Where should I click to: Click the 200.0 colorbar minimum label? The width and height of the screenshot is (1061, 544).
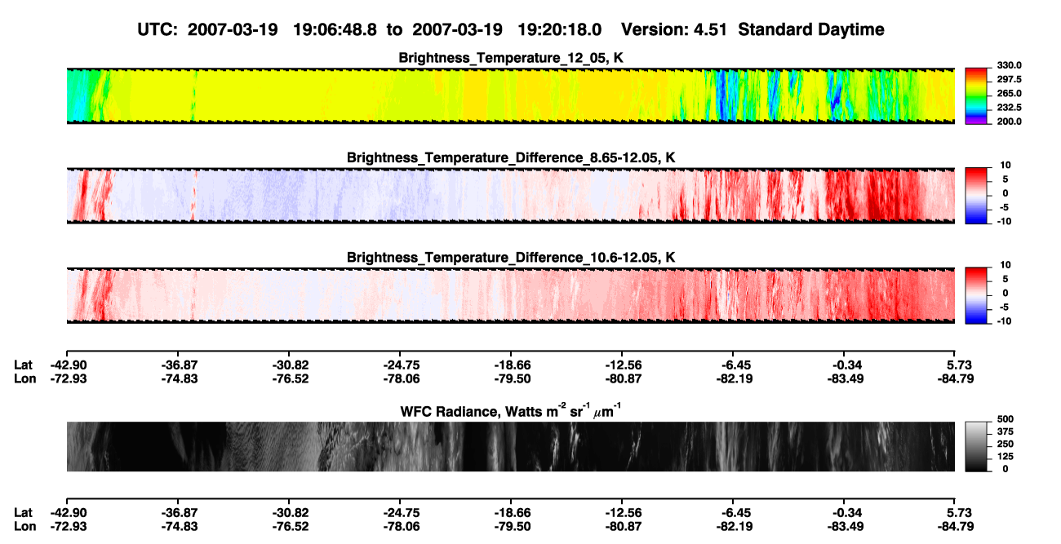[1010, 121]
